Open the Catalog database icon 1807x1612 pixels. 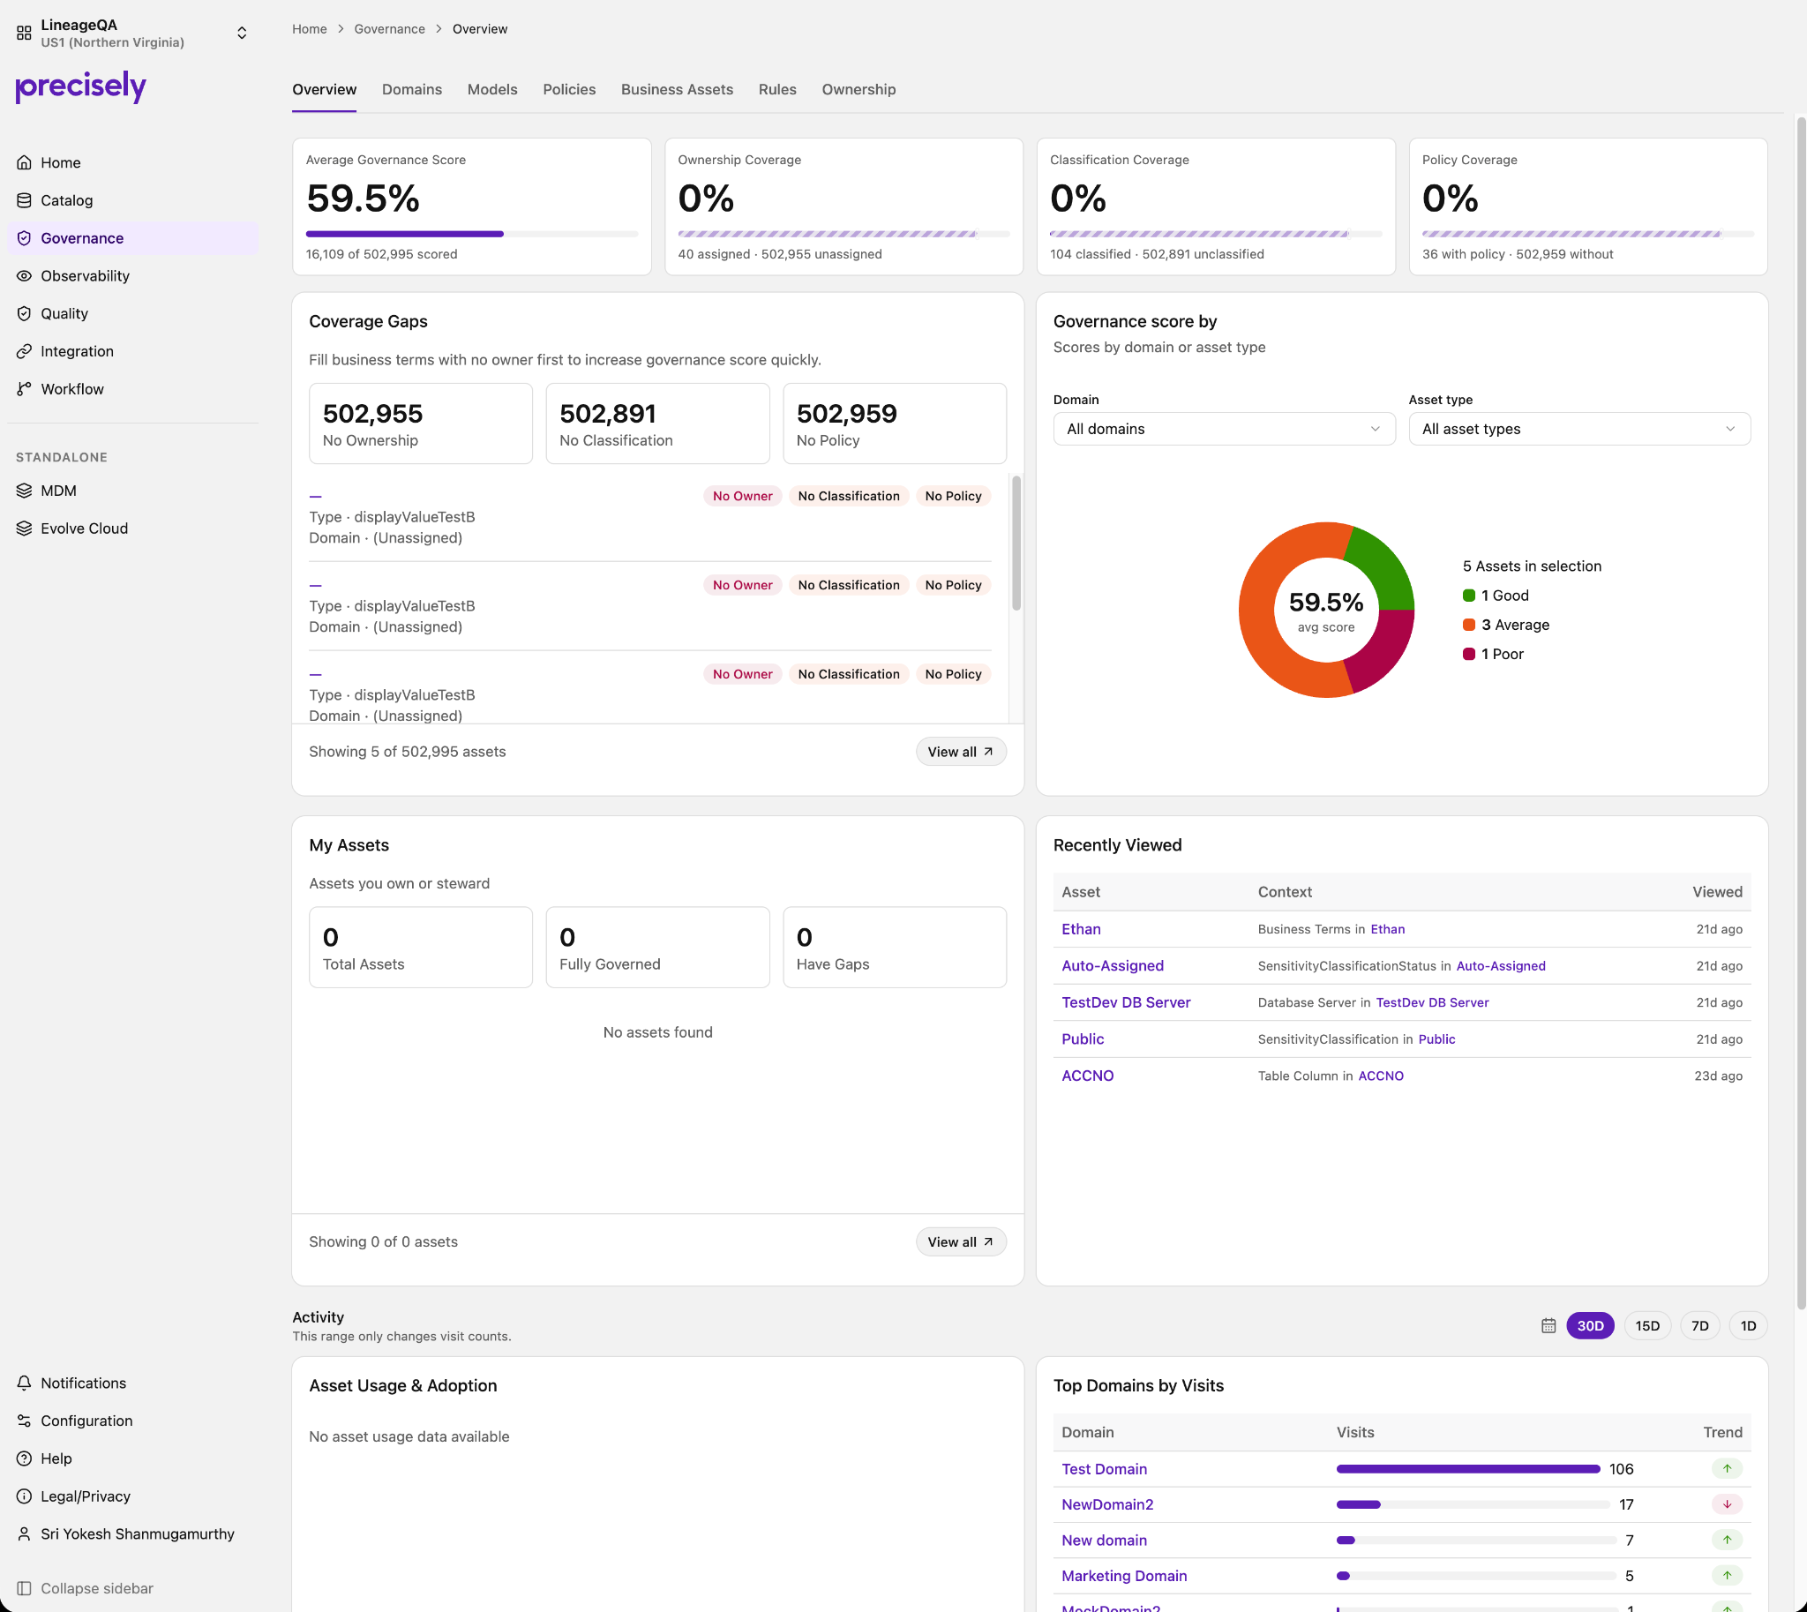tap(24, 200)
